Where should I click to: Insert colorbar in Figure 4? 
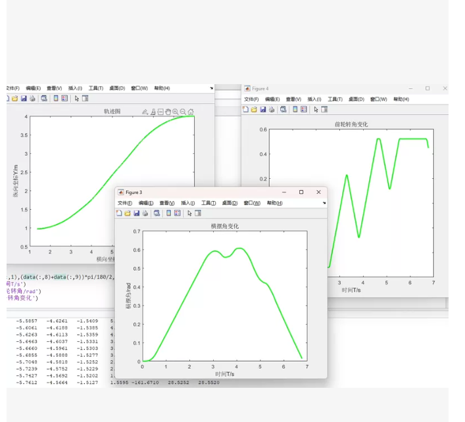[295, 109]
